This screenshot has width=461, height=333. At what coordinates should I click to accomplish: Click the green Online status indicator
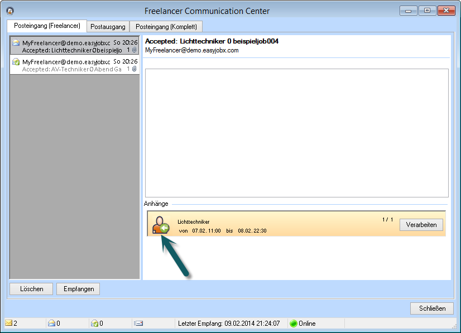point(293,324)
